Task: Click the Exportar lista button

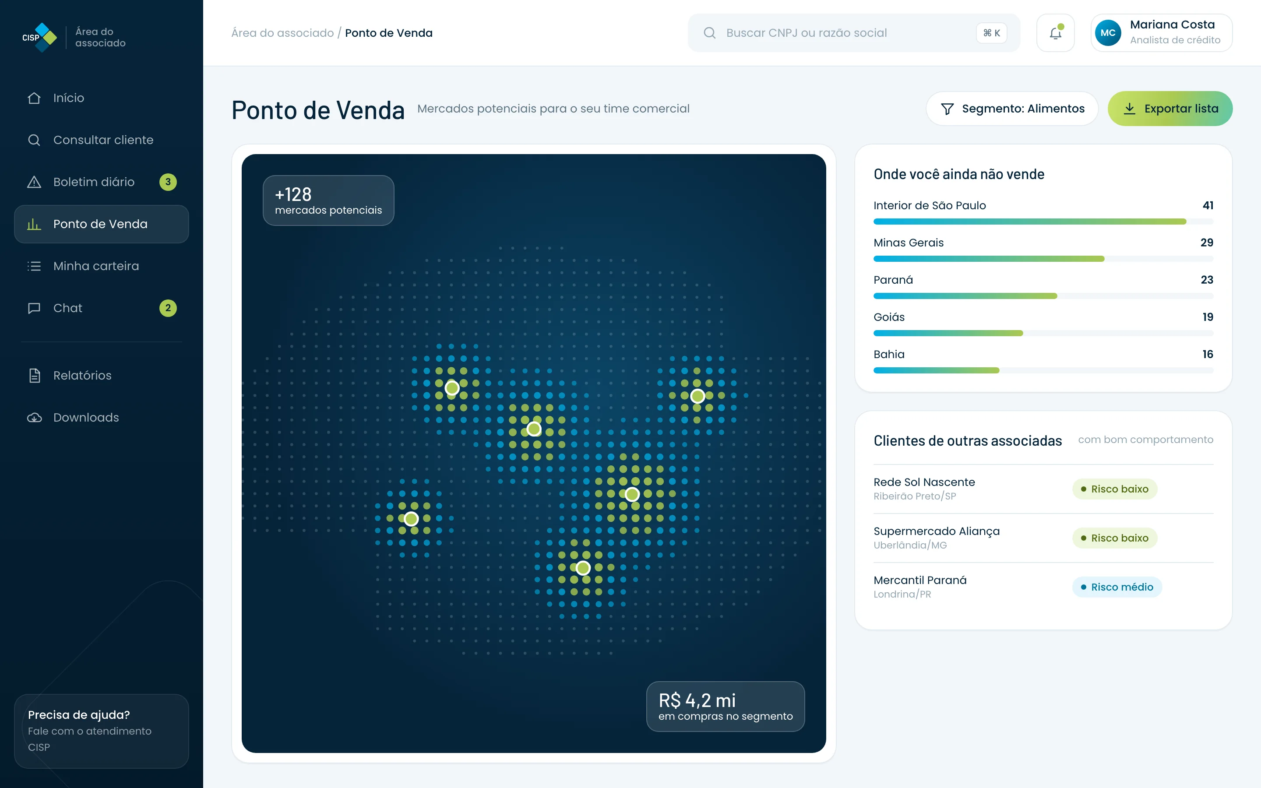Action: tap(1170, 109)
